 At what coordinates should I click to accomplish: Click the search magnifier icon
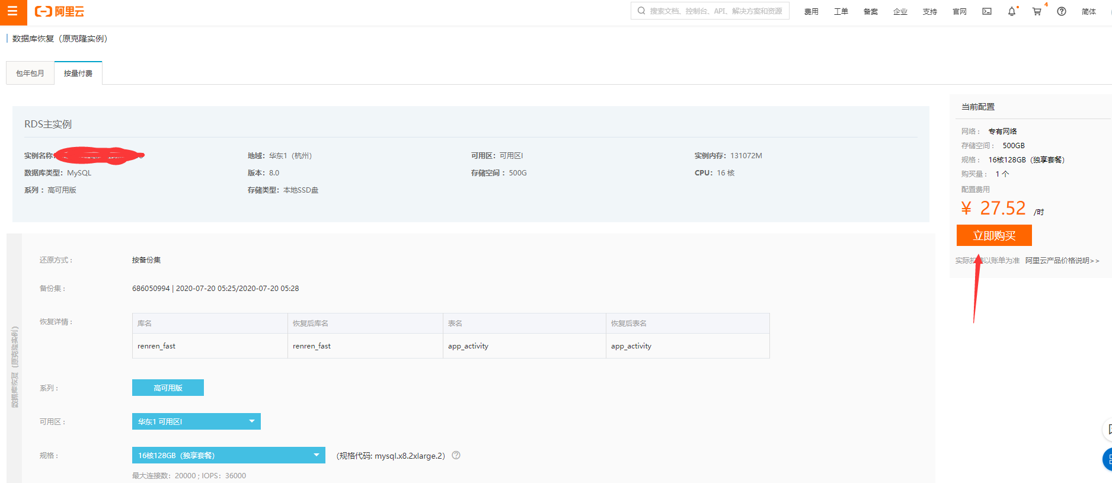[x=641, y=11]
